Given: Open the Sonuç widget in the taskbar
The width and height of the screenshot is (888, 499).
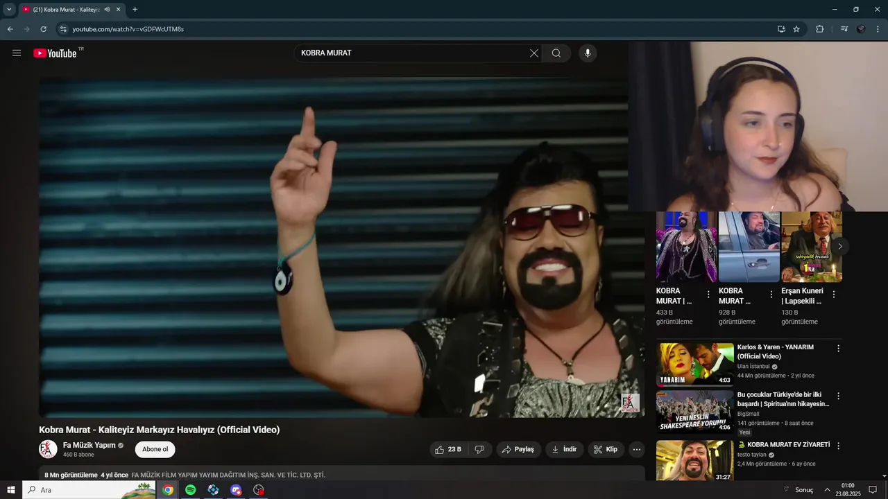Looking at the screenshot, I should [x=798, y=490].
